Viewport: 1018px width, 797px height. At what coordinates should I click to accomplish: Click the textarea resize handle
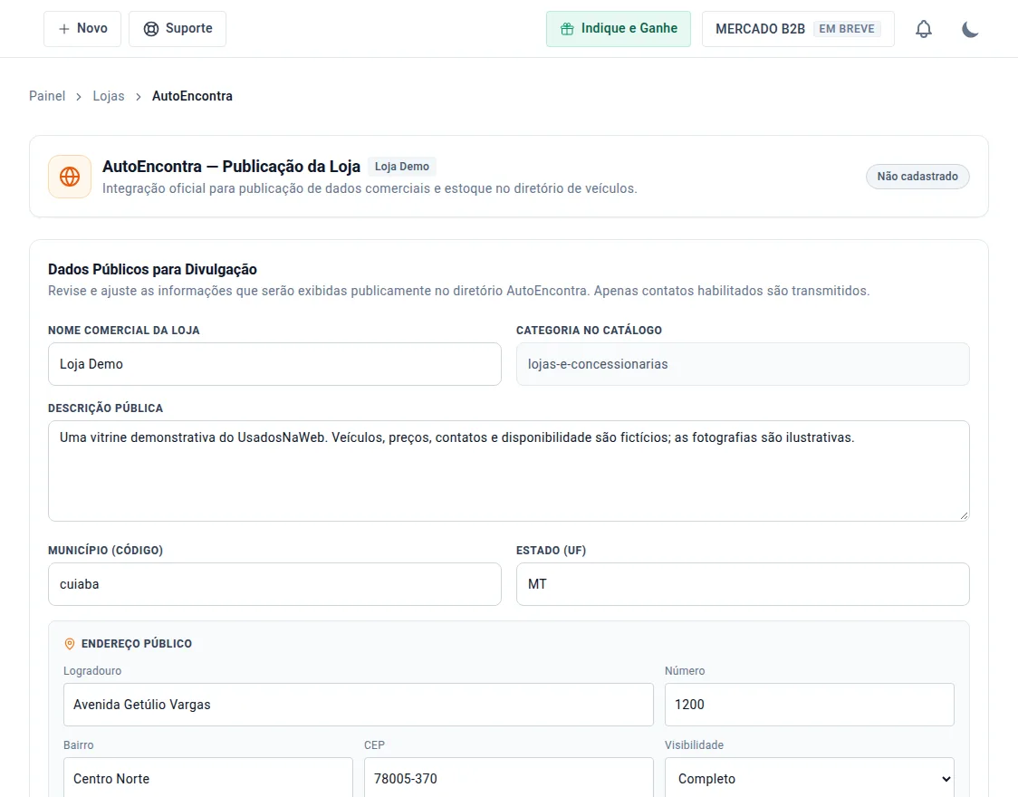point(964,515)
